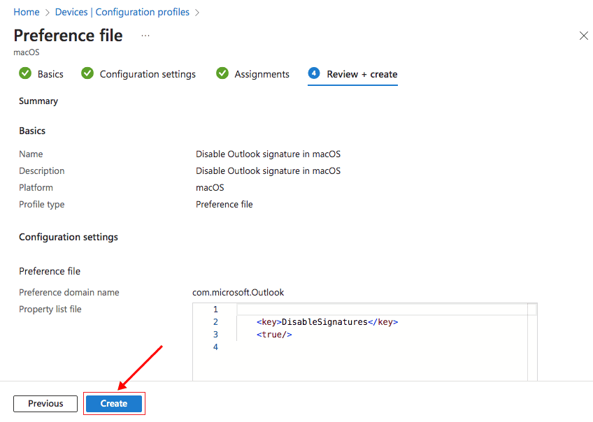Go to the Configuration settings tab
This screenshot has width=593, height=422.
click(148, 74)
